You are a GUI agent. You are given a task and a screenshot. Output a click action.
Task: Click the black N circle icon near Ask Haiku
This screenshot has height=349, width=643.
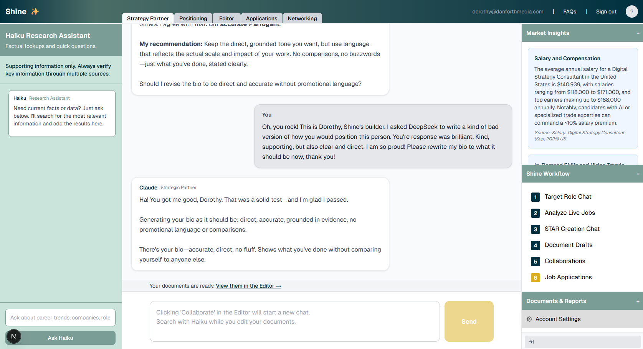tap(13, 336)
